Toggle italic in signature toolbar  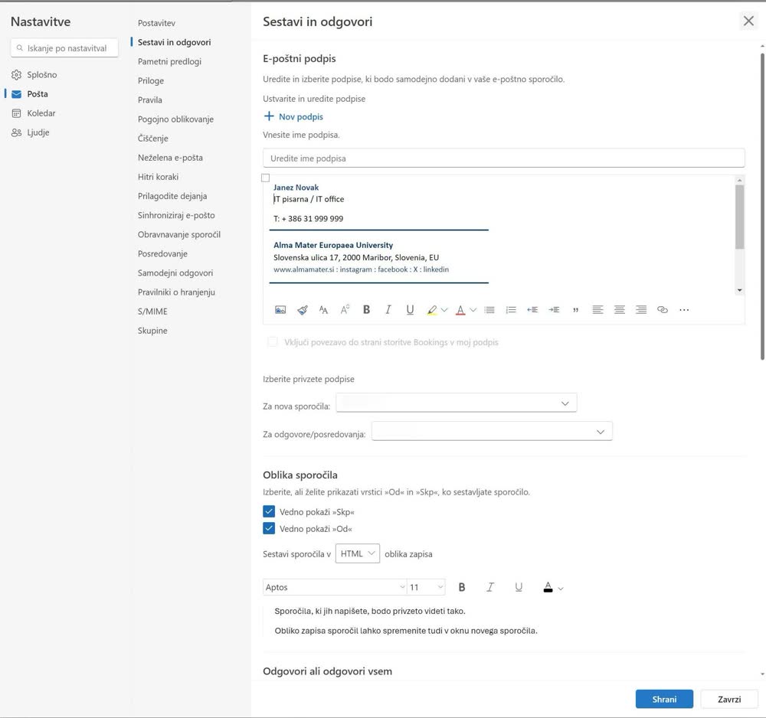(x=388, y=310)
